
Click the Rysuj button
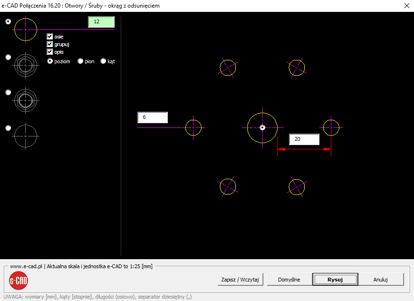[x=335, y=280]
